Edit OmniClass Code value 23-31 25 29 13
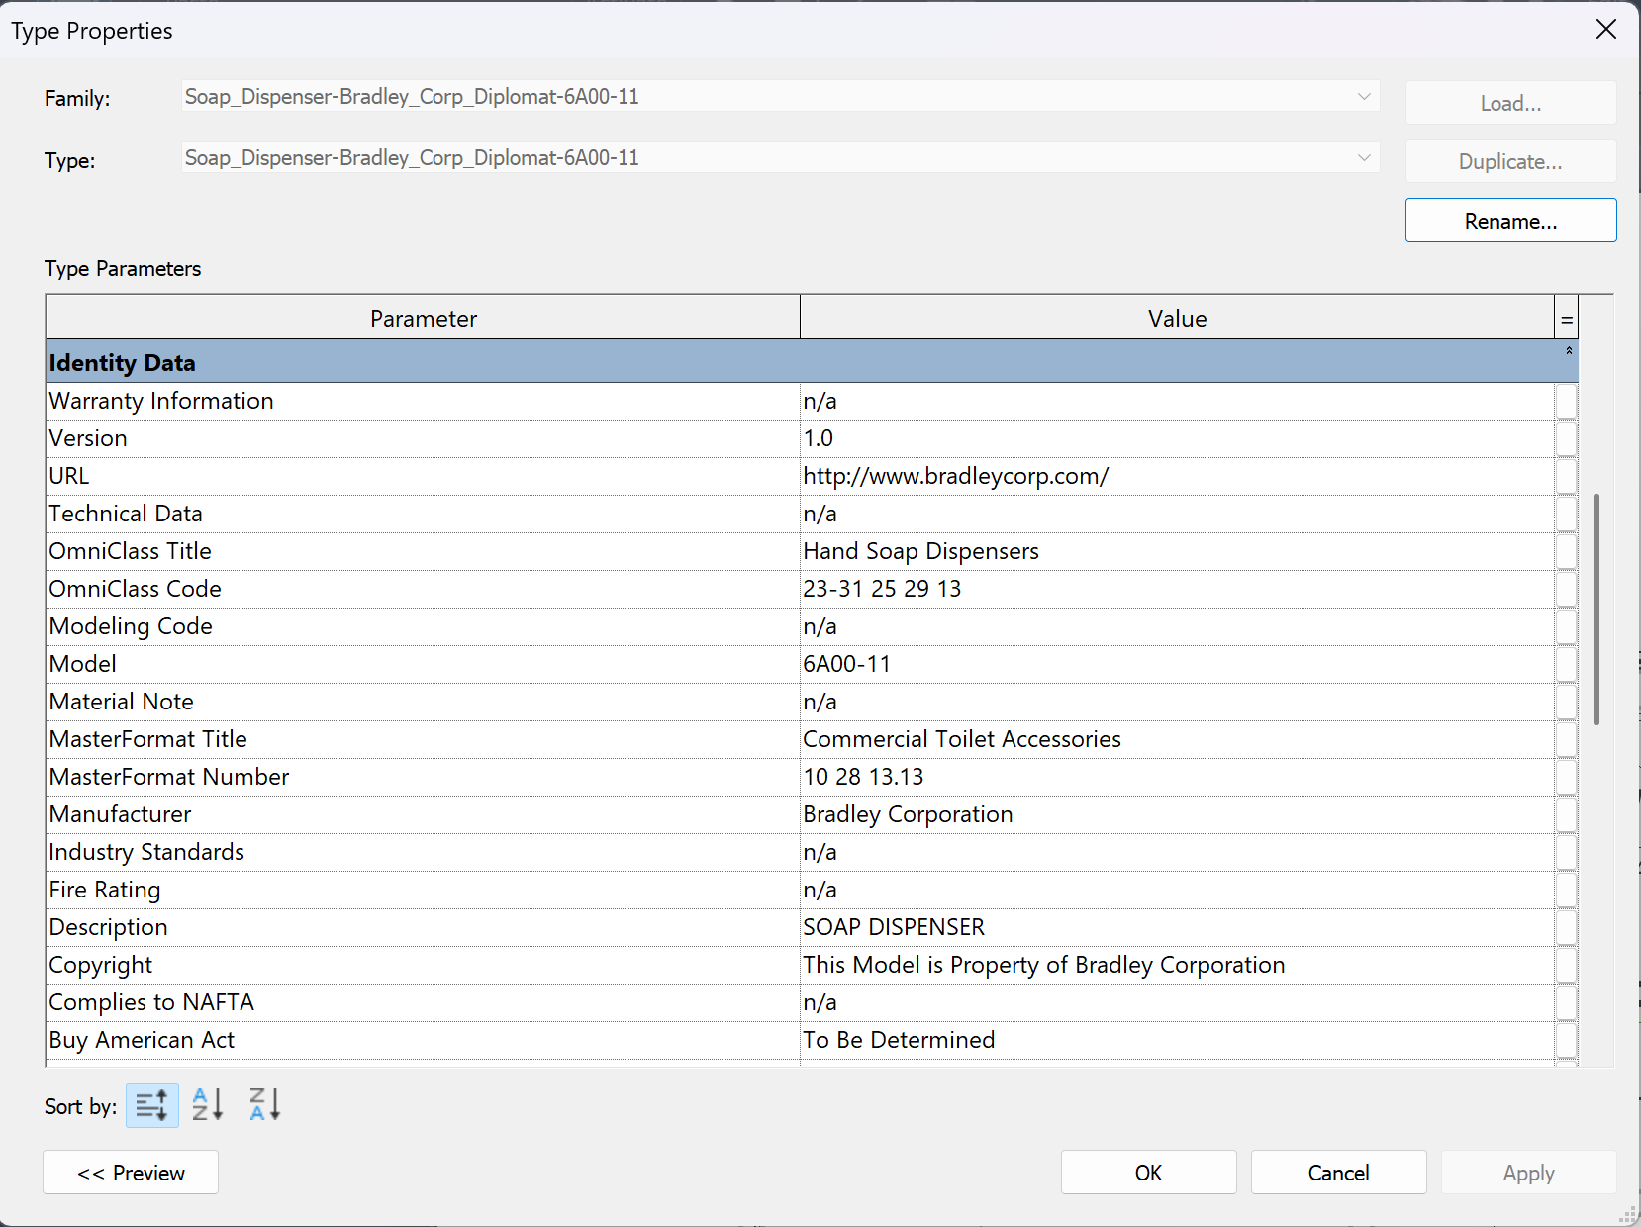Viewport: 1641px width, 1227px height. pyautogui.click(x=1177, y=589)
